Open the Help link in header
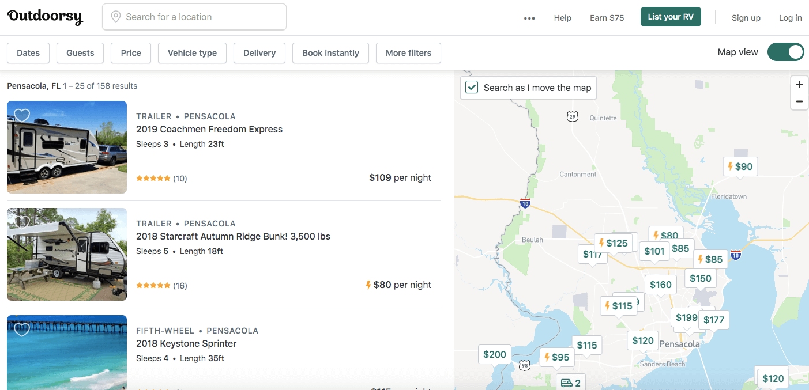The width and height of the screenshot is (809, 390). point(562,18)
